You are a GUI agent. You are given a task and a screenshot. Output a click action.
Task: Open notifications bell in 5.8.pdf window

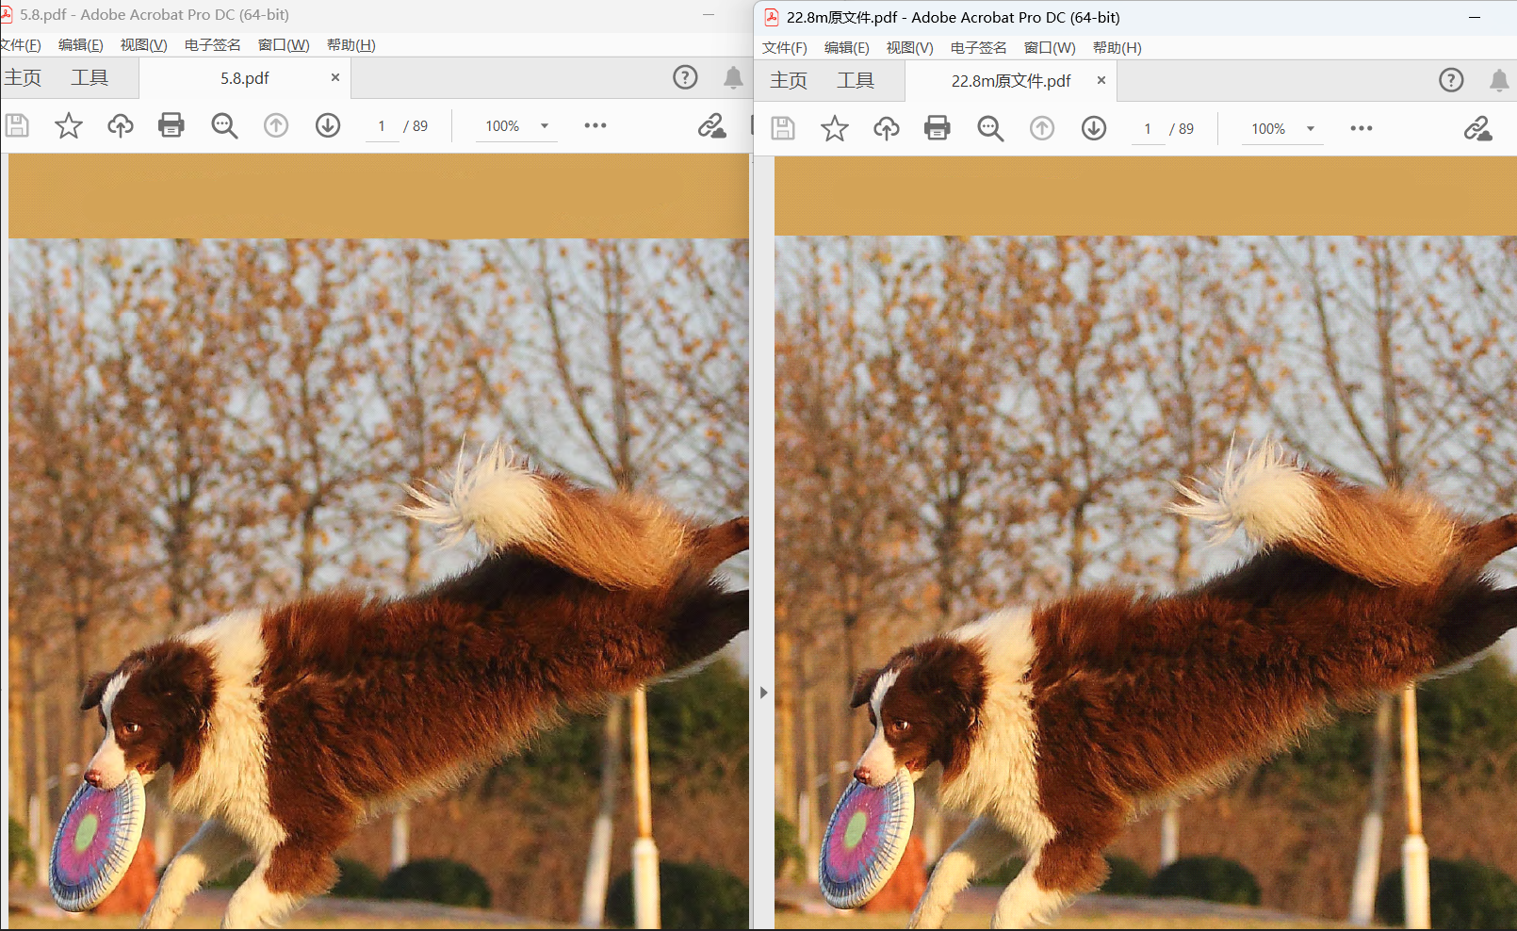[x=733, y=77]
